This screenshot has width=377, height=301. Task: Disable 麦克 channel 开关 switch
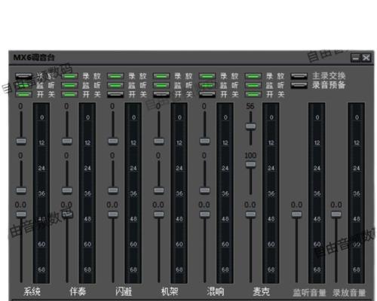253,94
